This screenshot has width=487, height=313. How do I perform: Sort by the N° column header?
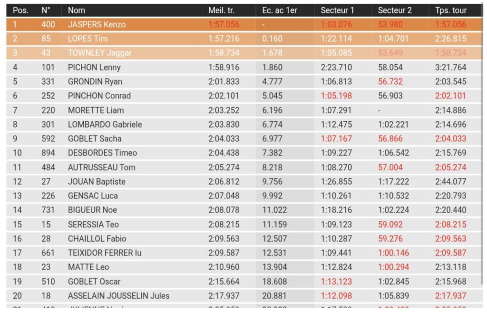pos(46,10)
